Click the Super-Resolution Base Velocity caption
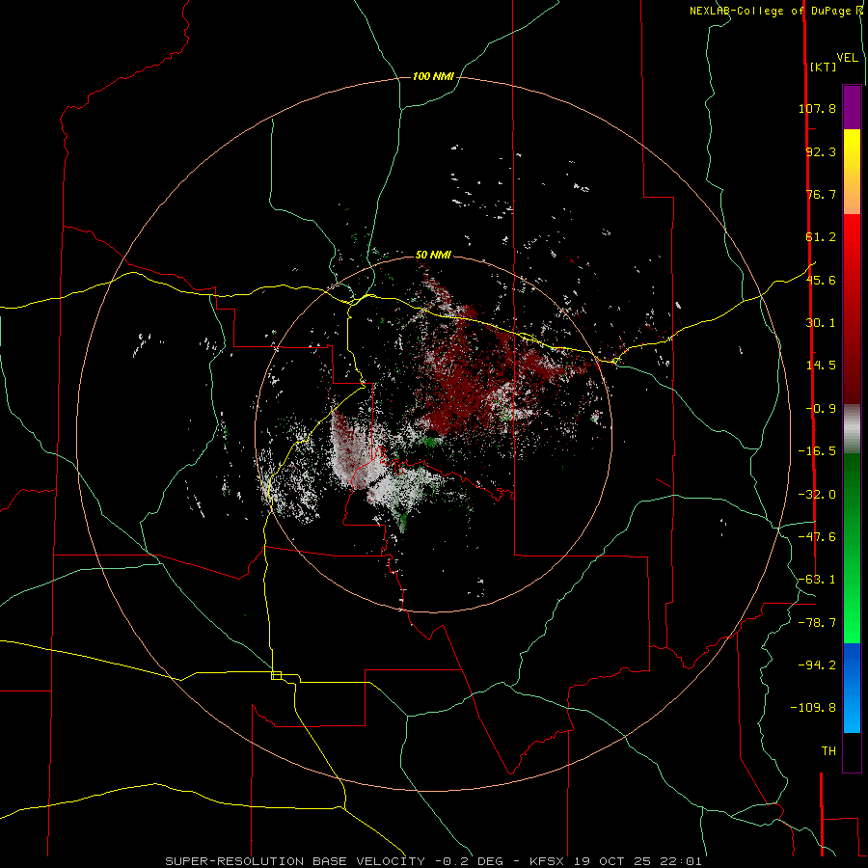The width and height of the screenshot is (868, 868). click(433, 861)
